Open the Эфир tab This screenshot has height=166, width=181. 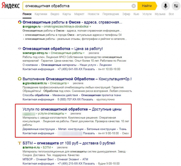click(x=126, y=14)
